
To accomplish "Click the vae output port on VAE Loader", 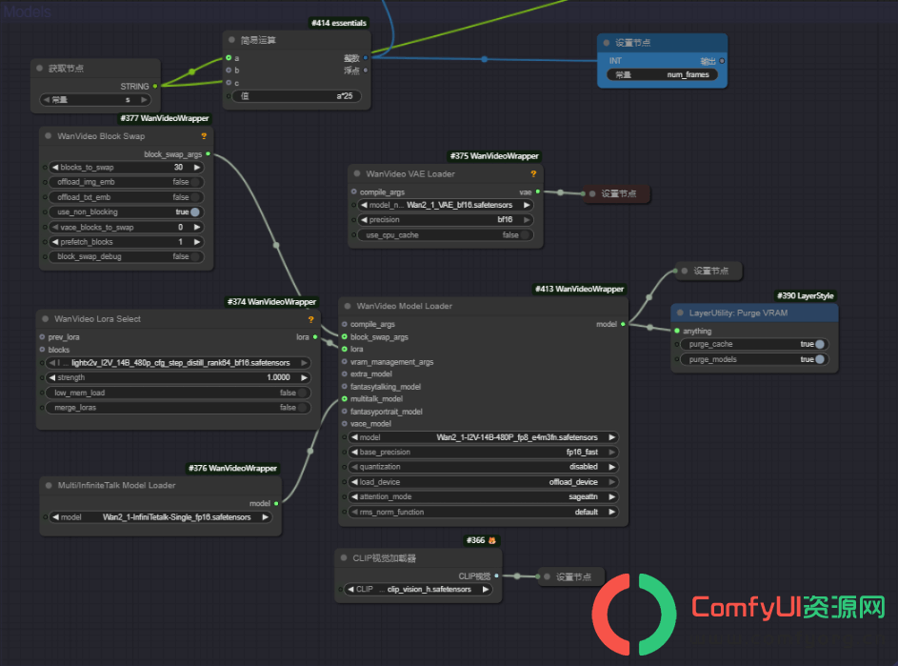I will click(538, 192).
